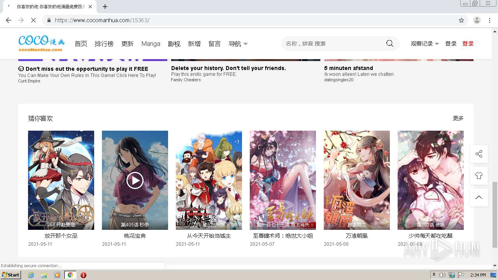Click the 万渣朝凰 title text
498x280 pixels.
[x=357, y=236]
